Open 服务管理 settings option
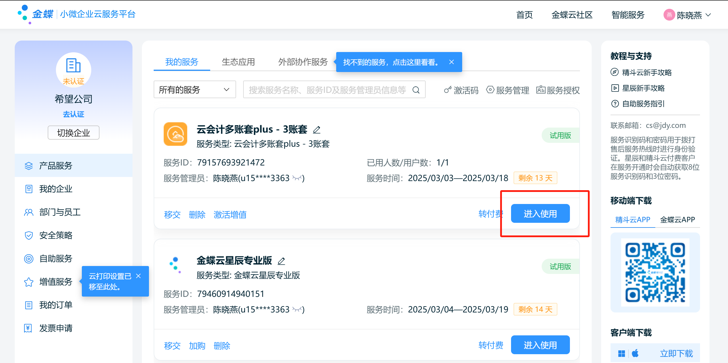The width and height of the screenshot is (728, 363). pyautogui.click(x=508, y=90)
